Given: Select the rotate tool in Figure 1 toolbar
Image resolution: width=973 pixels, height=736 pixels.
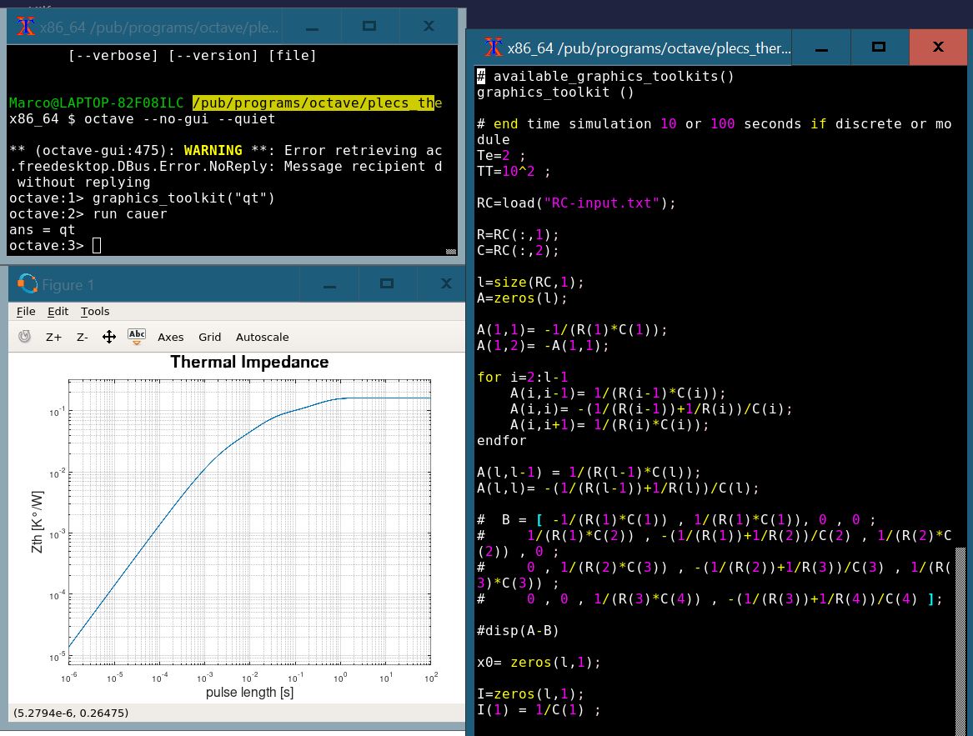Looking at the screenshot, I should pos(23,337).
